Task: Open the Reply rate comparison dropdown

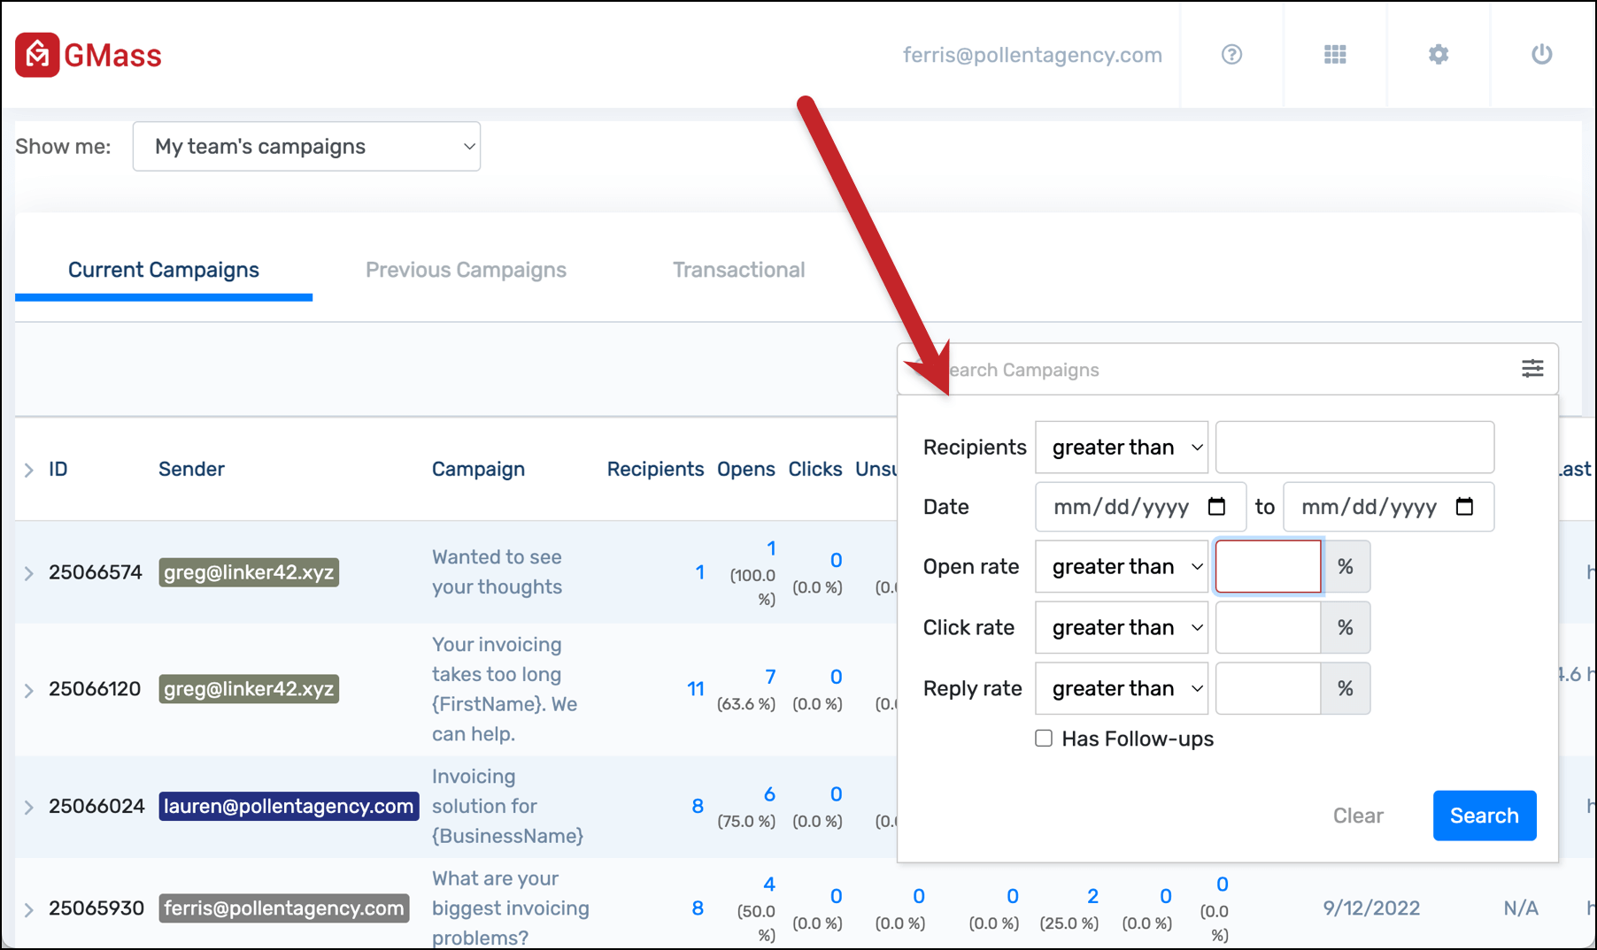Action: coord(1122,689)
